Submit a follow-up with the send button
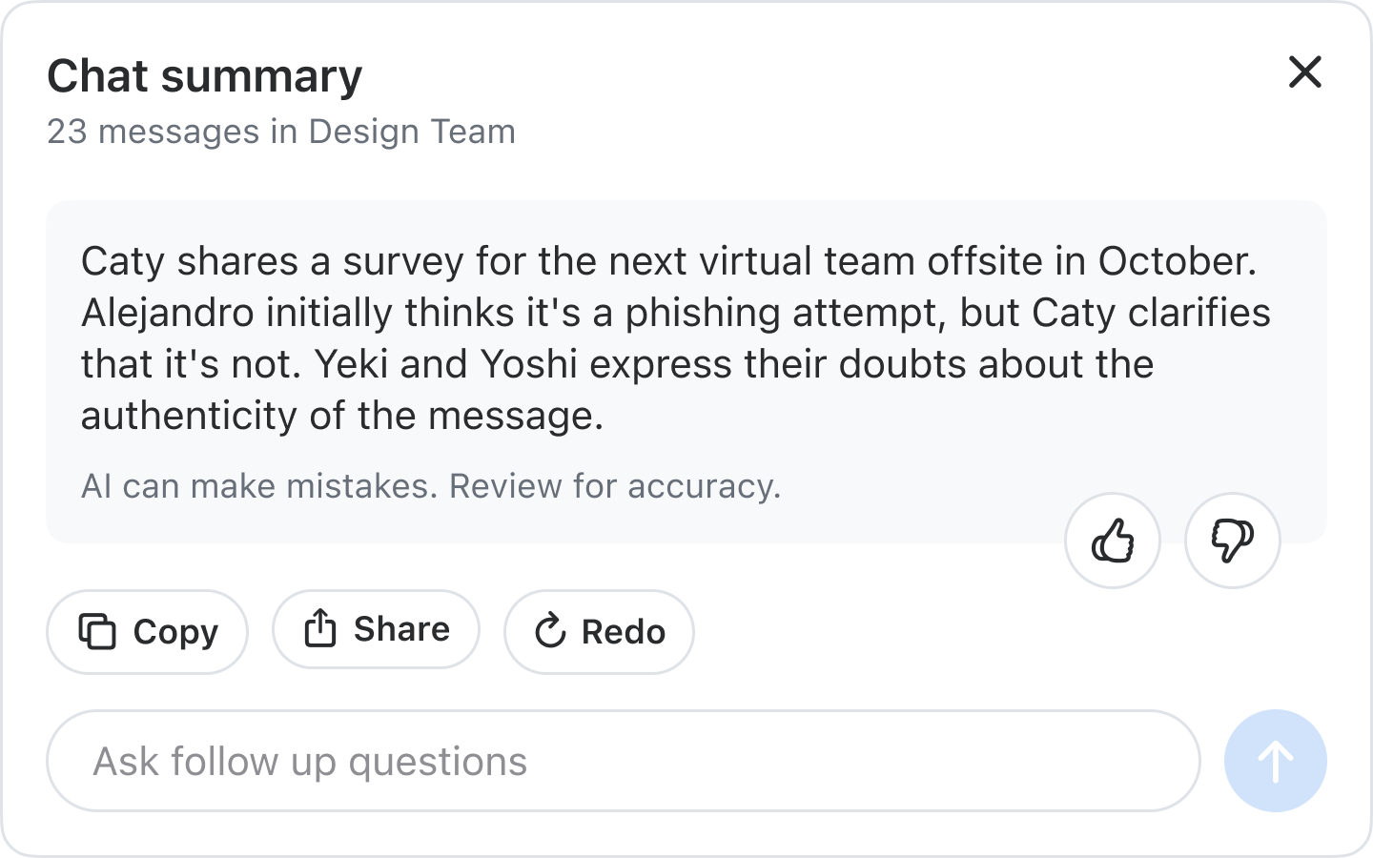1373x858 pixels. (1275, 761)
